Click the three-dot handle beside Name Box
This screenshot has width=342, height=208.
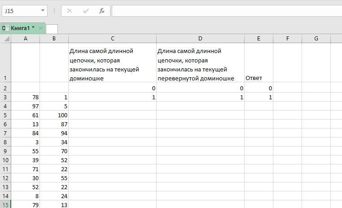tap(54, 11)
